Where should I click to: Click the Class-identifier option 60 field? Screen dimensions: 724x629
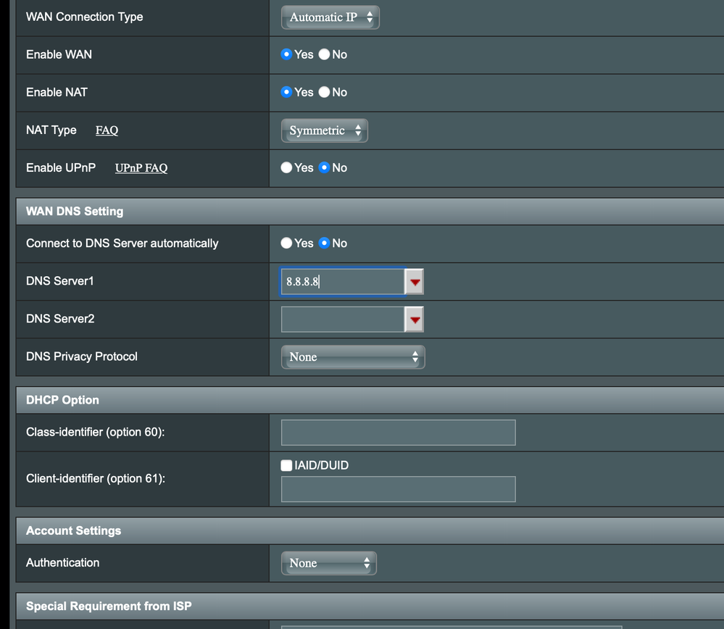pyautogui.click(x=398, y=433)
